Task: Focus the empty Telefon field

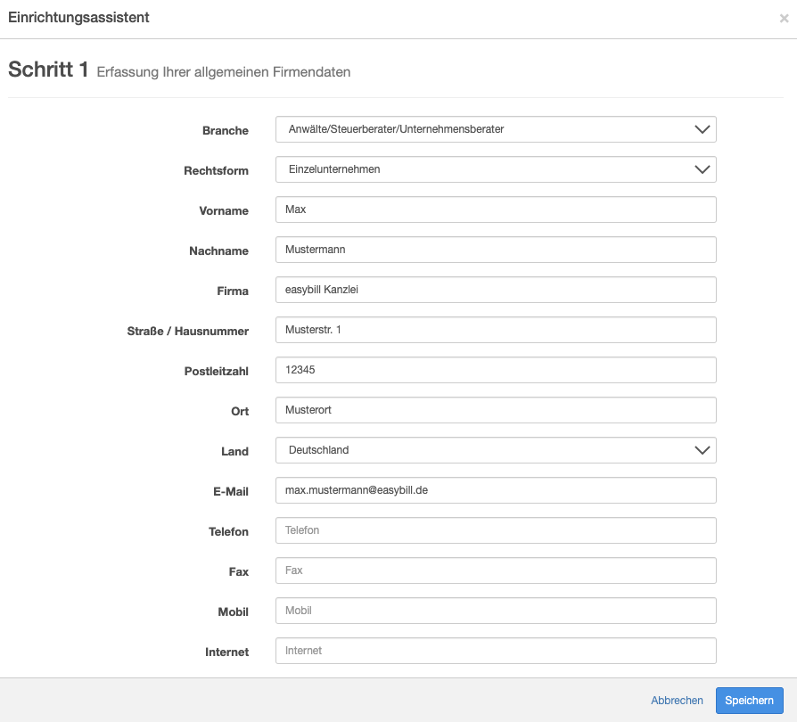Action: pos(495,530)
